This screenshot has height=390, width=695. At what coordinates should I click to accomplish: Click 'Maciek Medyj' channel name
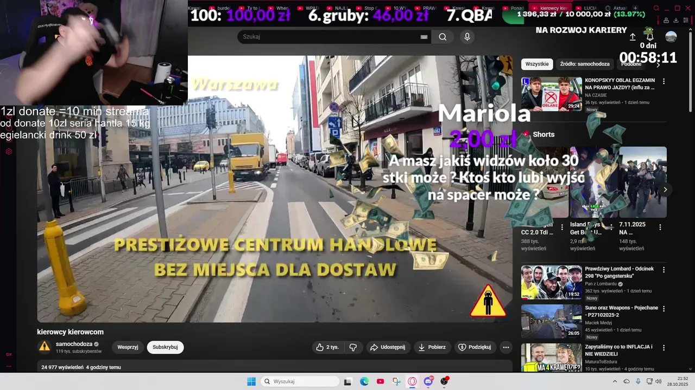[x=599, y=323]
